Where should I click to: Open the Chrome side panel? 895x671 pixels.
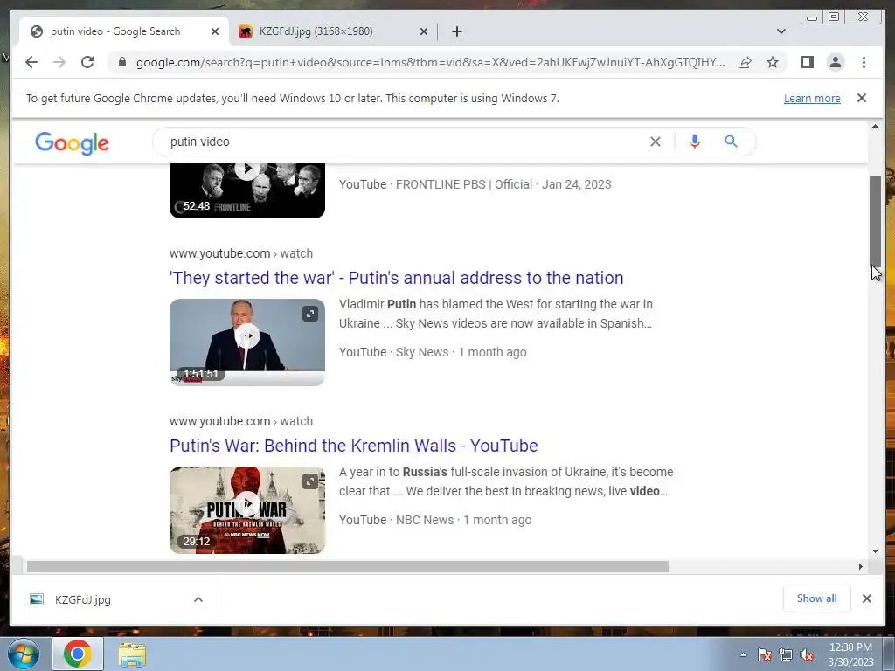point(807,62)
